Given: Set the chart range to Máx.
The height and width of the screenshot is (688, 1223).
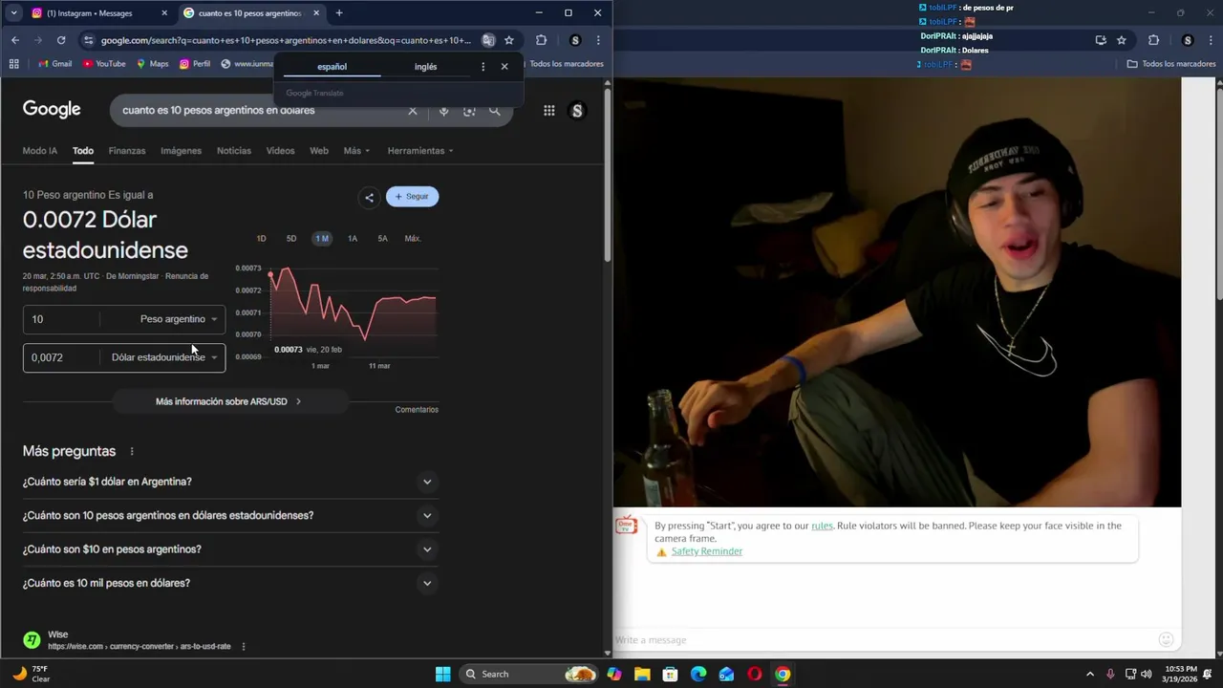Looking at the screenshot, I should click(x=413, y=239).
